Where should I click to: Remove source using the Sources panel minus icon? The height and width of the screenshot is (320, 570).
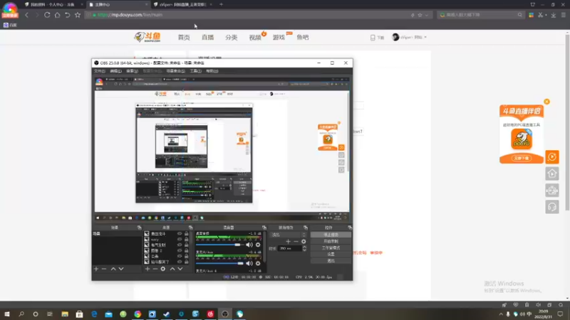pos(155,269)
